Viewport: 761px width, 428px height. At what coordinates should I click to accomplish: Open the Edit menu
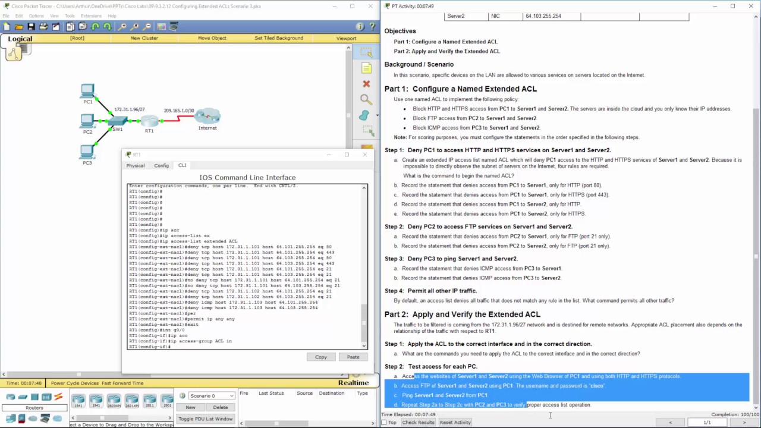tap(19, 15)
